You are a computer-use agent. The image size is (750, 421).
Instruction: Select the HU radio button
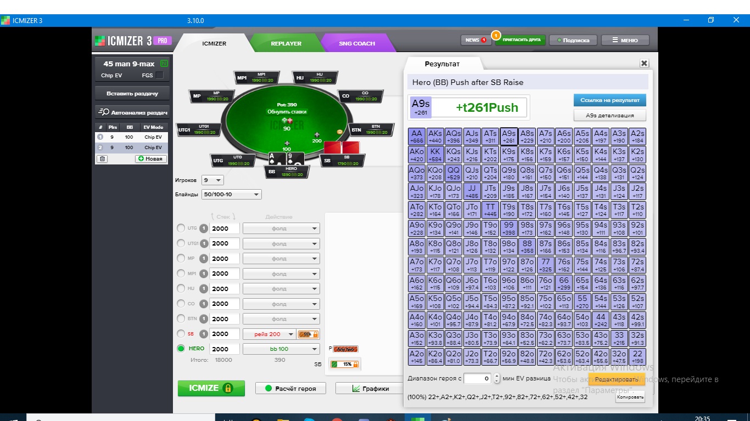[181, 289]
